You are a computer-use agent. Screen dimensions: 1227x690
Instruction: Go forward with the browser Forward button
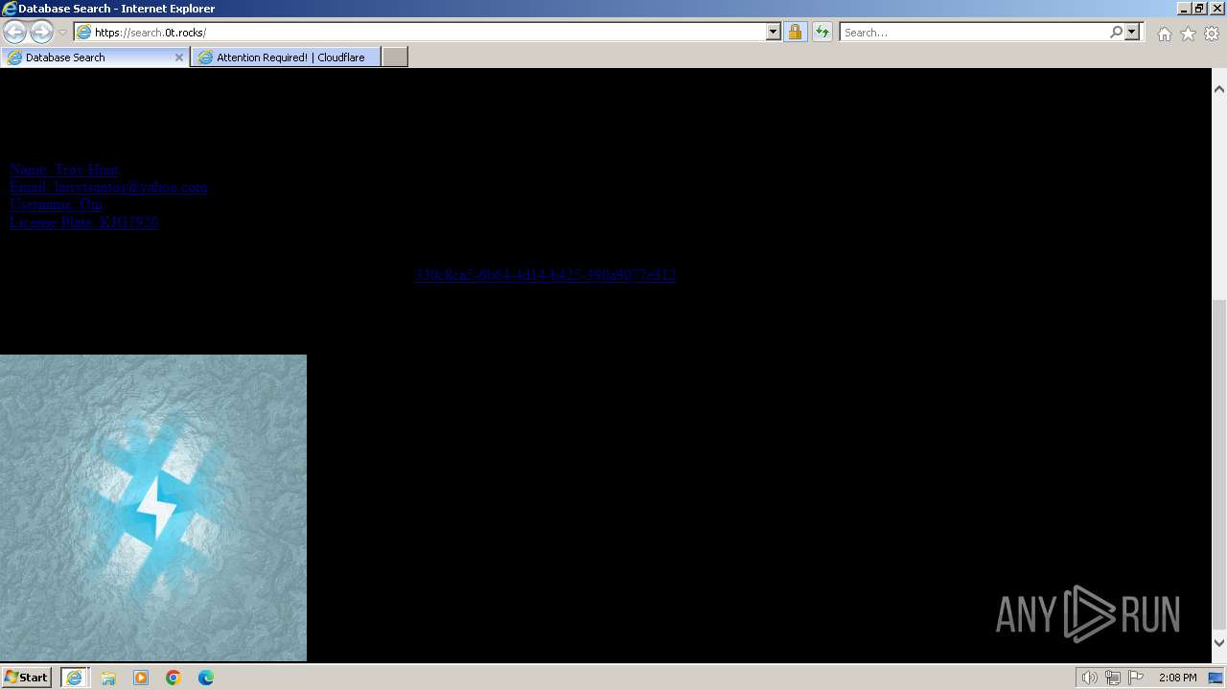point(41,32)
